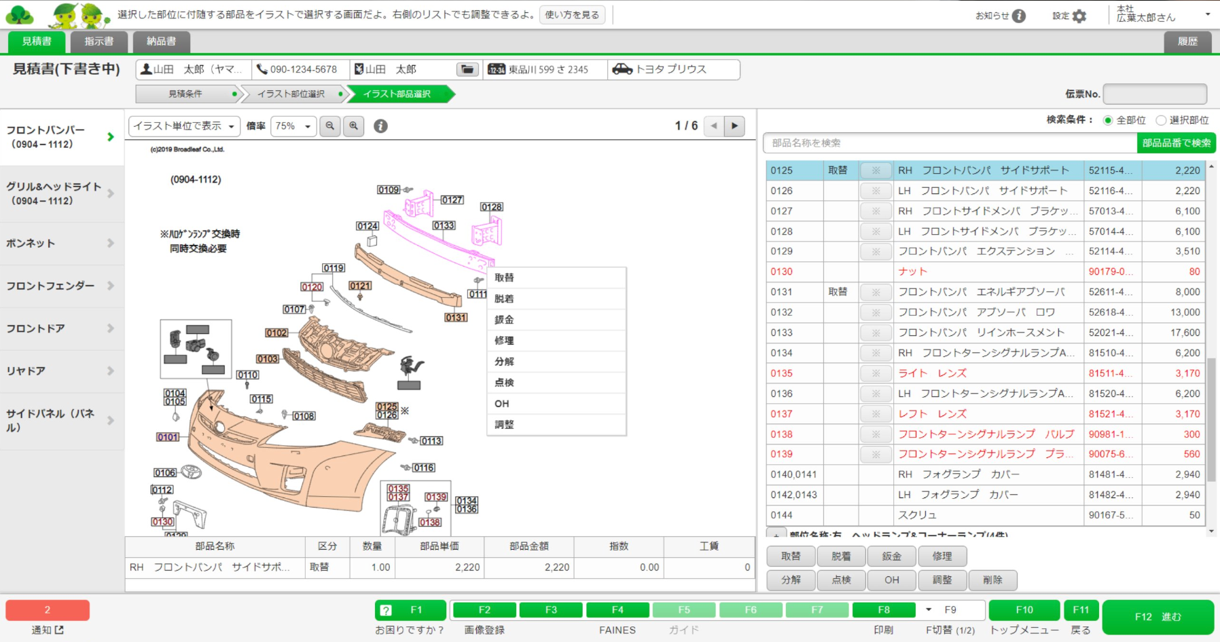Click the F2 画像登録 button

pyautogui.click(x=484, y=610)
